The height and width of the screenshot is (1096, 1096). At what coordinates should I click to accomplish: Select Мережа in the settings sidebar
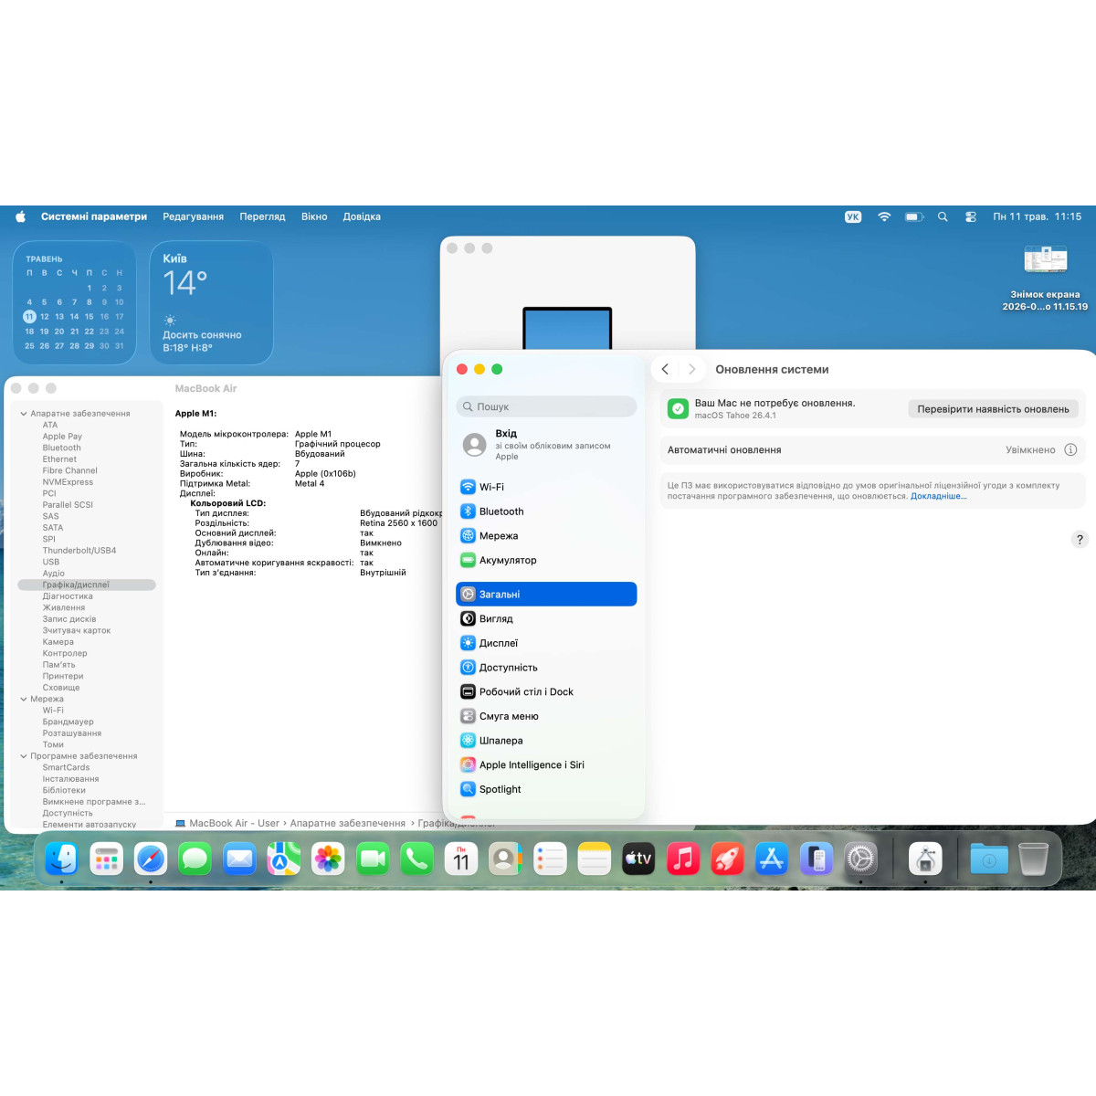tap(546, 536)
